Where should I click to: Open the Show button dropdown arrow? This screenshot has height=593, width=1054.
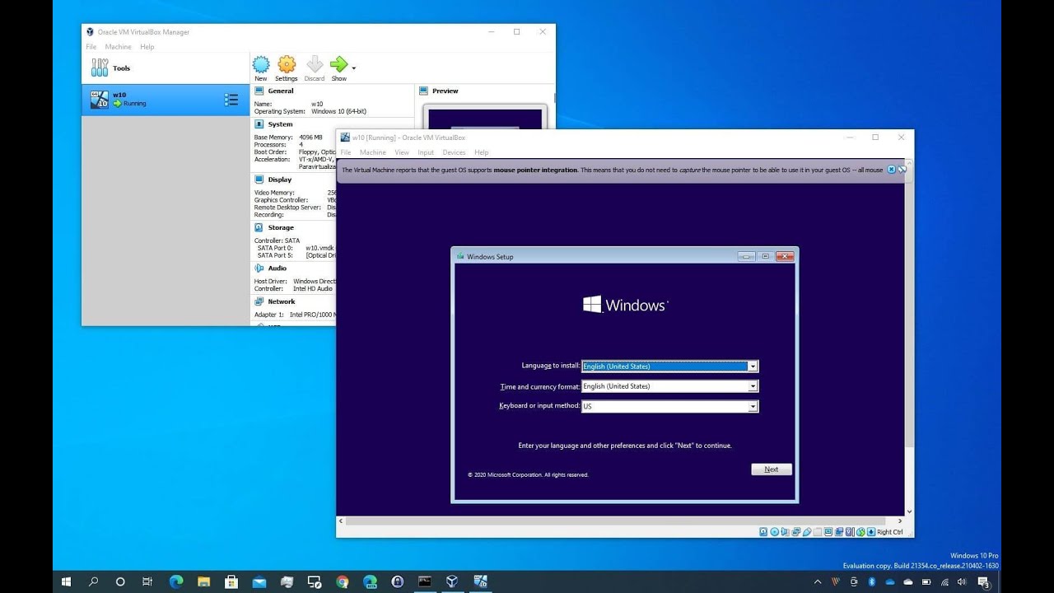(354, 68)
